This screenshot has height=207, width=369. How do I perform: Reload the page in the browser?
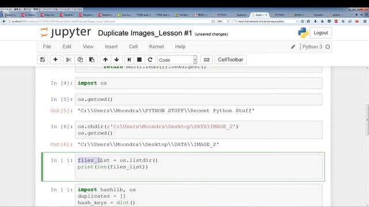[228, 21]
